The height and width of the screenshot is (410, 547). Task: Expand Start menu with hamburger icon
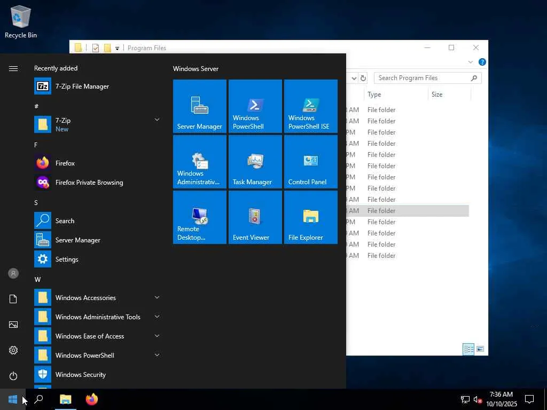click(x=13, y=68)
